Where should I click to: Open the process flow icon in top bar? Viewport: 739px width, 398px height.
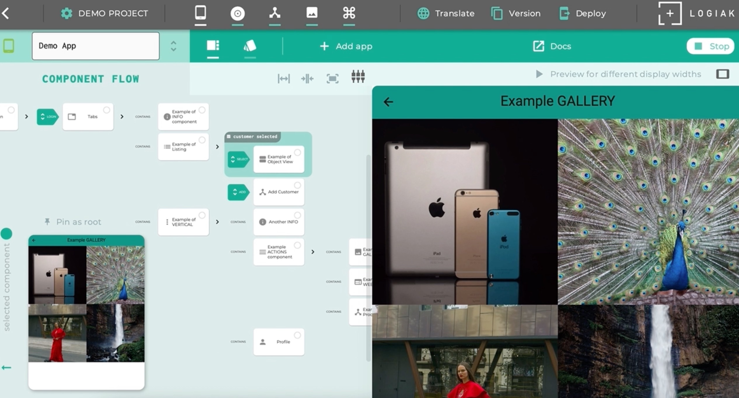pyautogui.click(x=275, y=13)
